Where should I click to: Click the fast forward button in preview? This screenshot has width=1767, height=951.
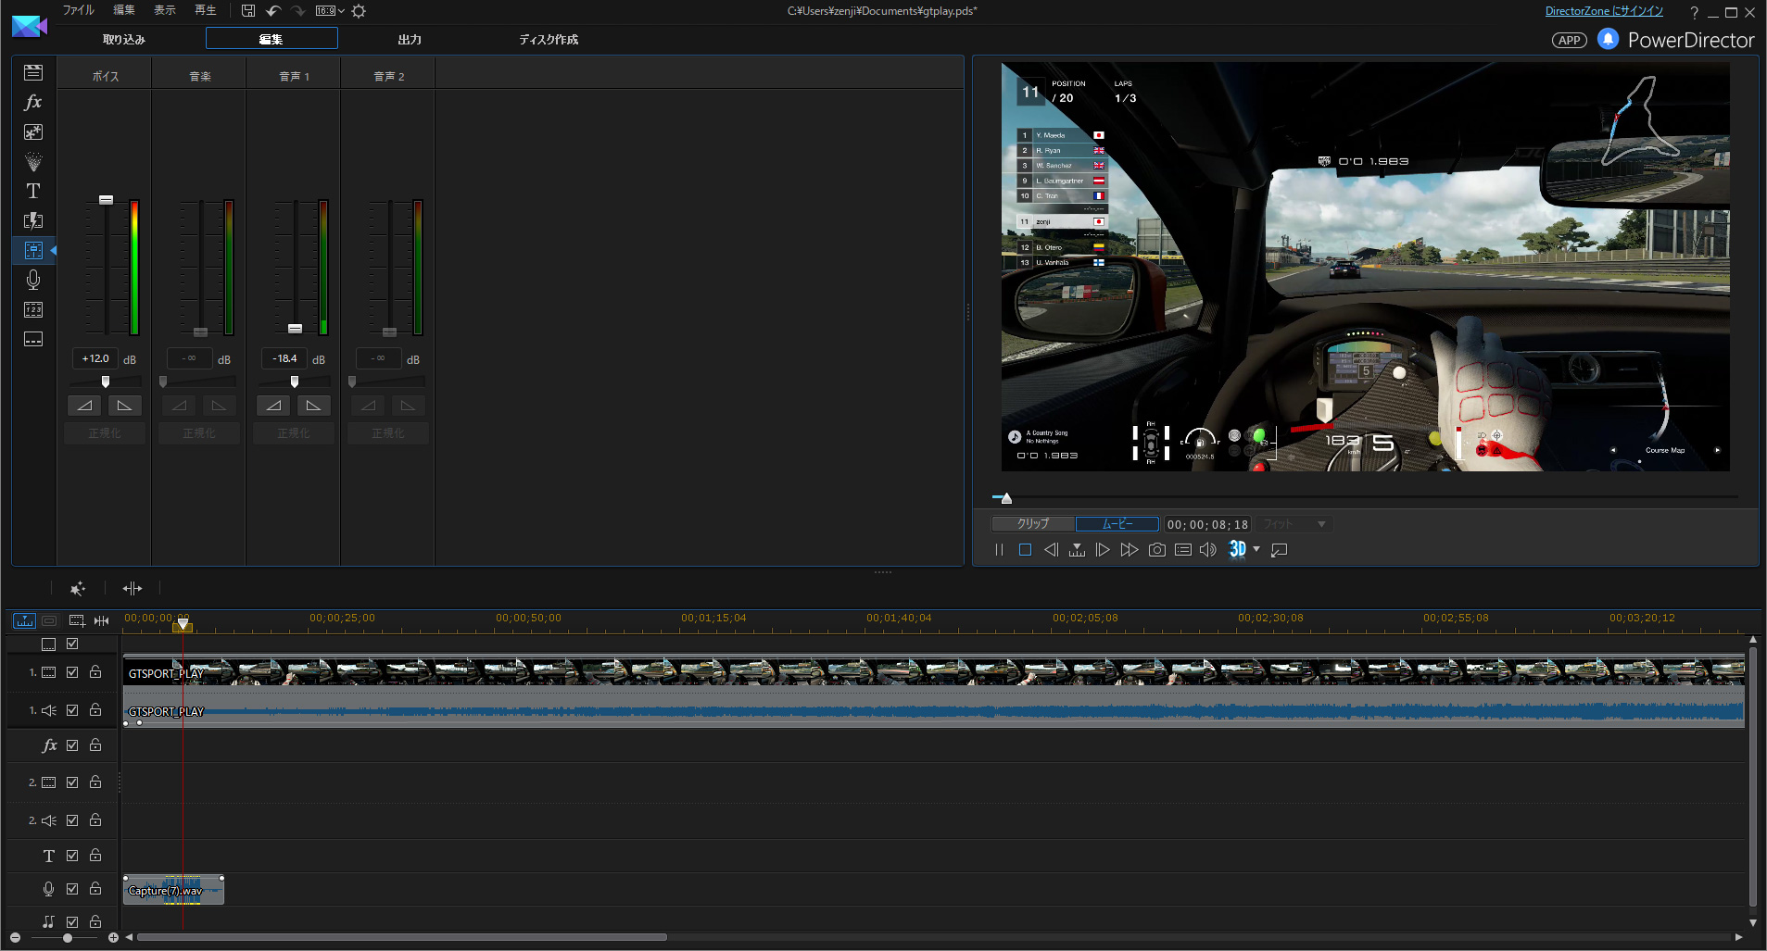1129,550
